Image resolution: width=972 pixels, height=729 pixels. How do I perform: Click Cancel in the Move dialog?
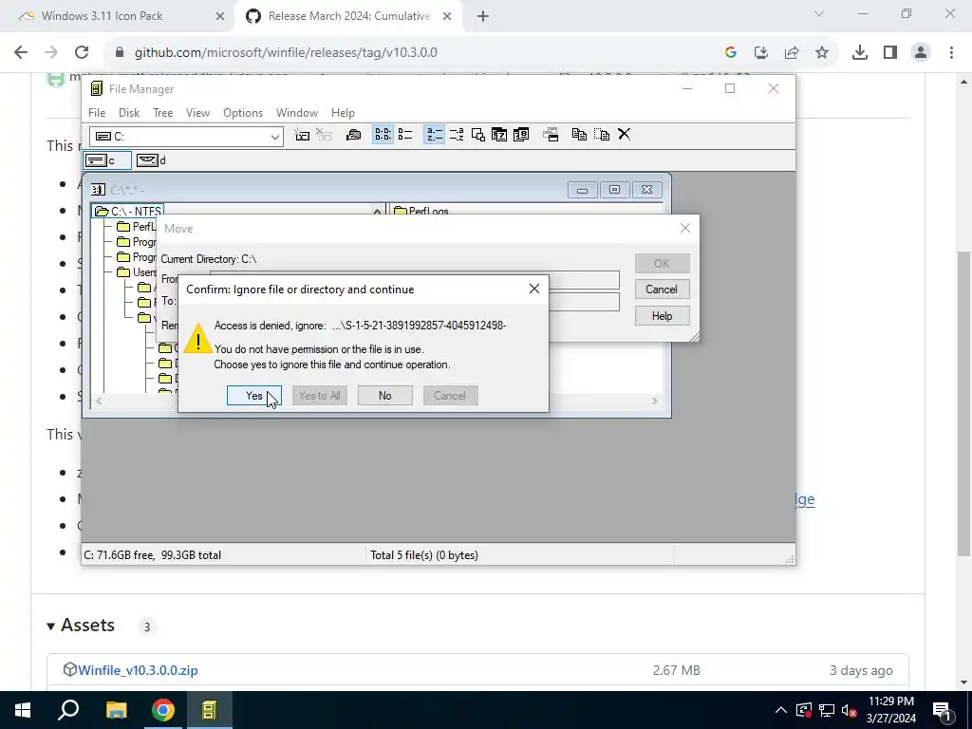[662, 290]
